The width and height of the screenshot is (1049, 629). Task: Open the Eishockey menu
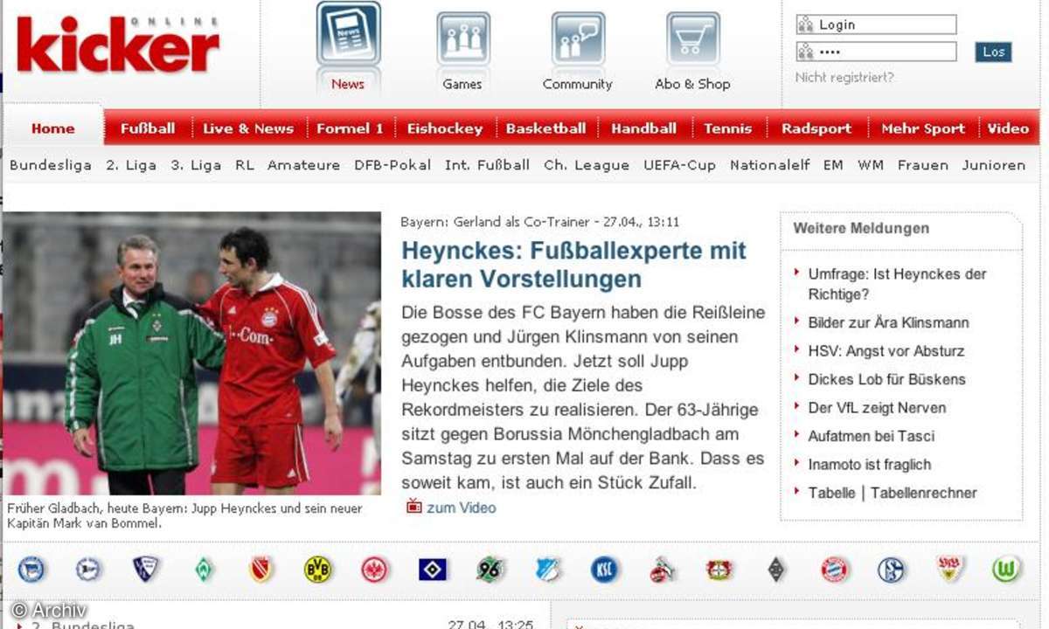(445, 128)
